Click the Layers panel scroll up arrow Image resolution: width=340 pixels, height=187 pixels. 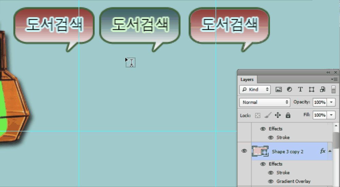click(x=336, y=126)
